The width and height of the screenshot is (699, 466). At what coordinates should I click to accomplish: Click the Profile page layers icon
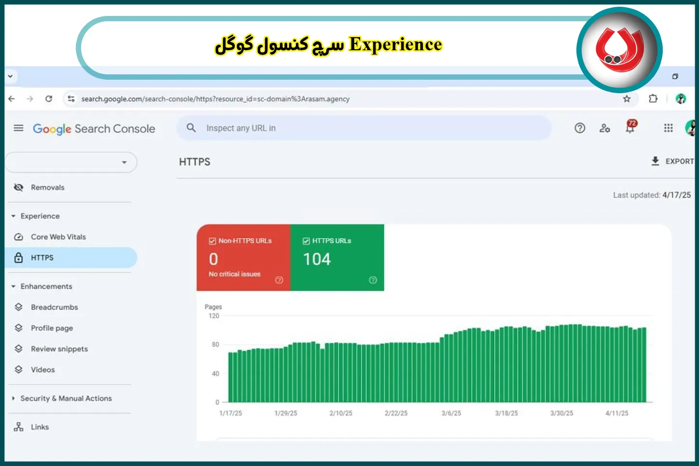point(19,328)
